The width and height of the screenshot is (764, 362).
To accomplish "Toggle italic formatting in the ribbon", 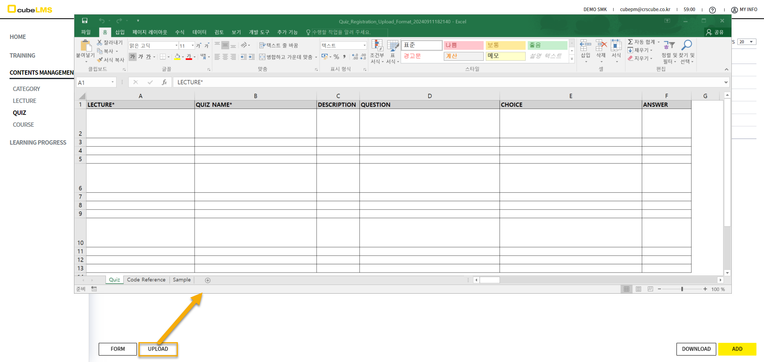I will click(x=140, y=57).
